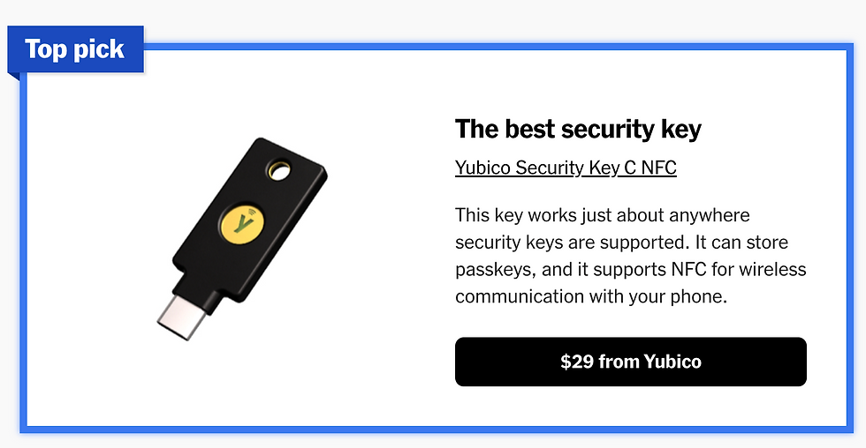Click the NFC wireless symbol on gold disc
Image resolution: width=866 pixels, height=448 pixels.
click(x=250, y=213)
